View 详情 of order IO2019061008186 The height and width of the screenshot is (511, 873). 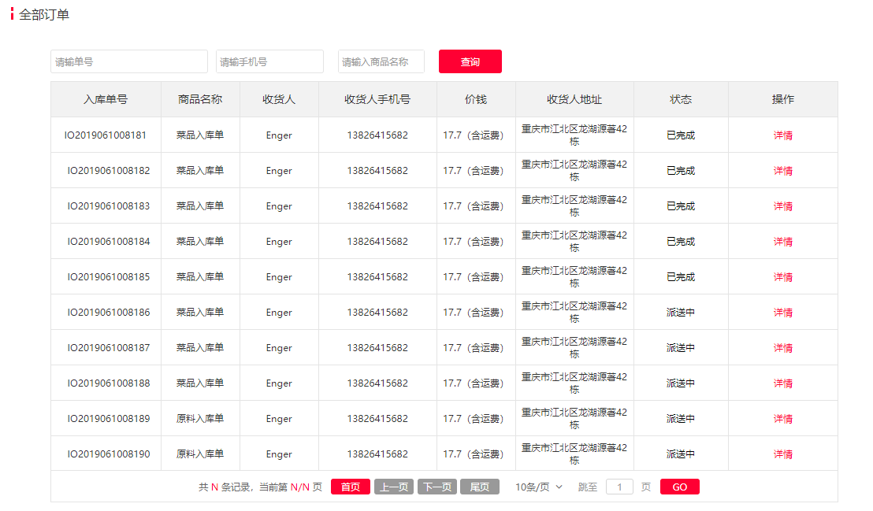tap(782, 313)
